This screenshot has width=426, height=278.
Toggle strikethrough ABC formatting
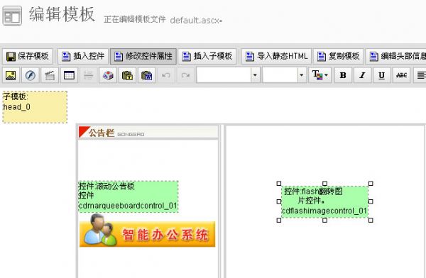click(x=401, y=75)
